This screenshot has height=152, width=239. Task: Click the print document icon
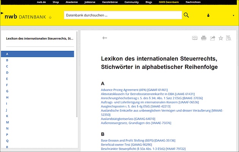click(x=204, y=38)
